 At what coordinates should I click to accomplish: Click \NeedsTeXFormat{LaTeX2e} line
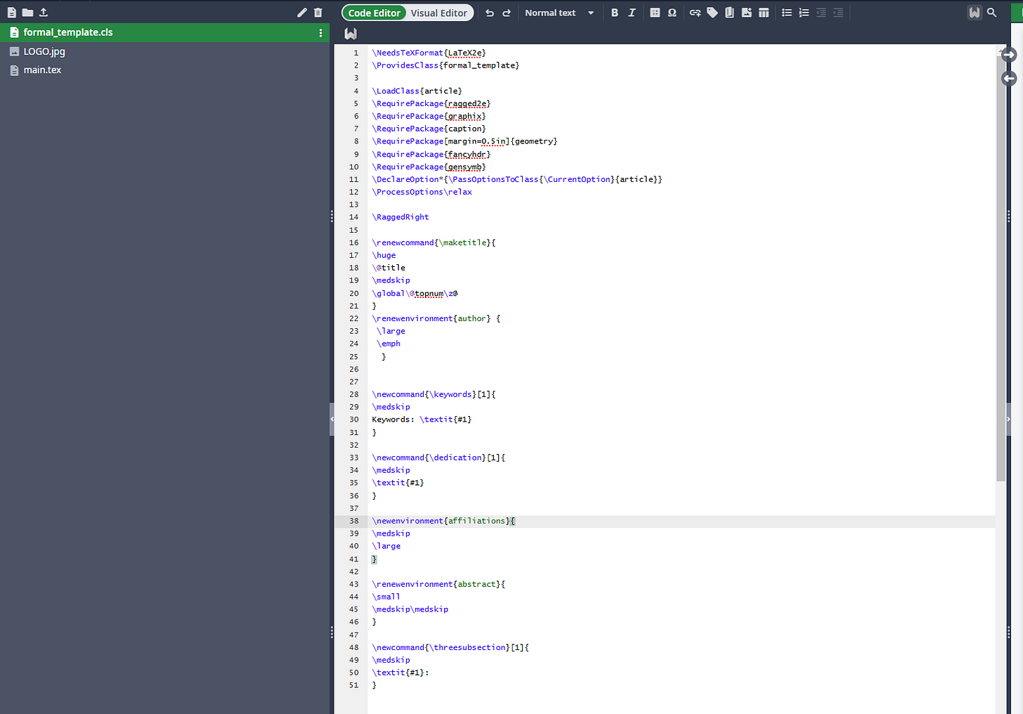click(429, 53)
